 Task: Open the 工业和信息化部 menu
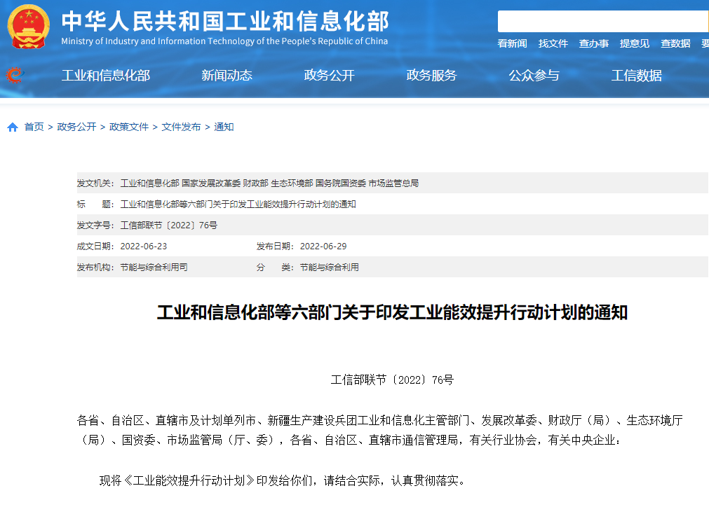point(107,76)
